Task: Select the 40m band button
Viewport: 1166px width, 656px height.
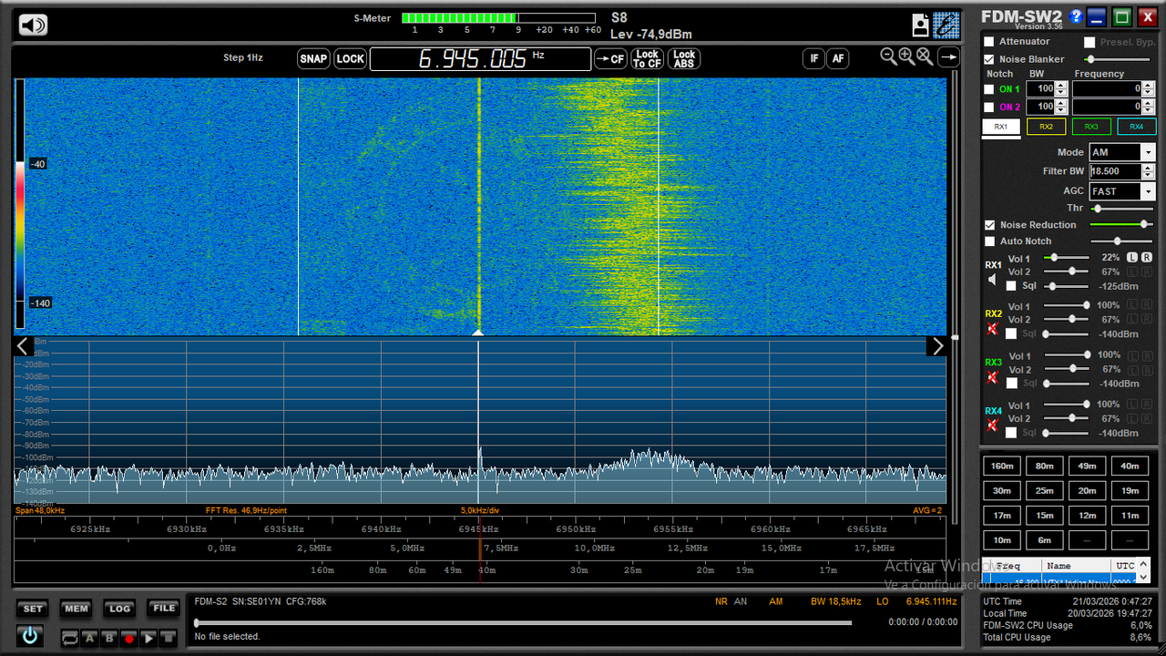Action: pos(1130,466)
